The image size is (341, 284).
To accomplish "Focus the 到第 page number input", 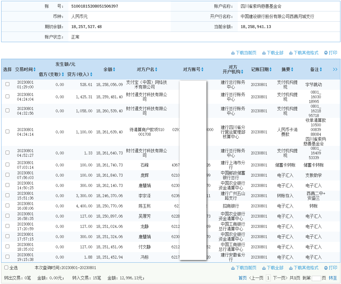I will [316, 278].
